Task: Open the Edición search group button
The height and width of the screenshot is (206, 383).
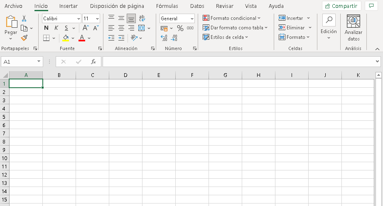Action: click(x=329, y=27)
